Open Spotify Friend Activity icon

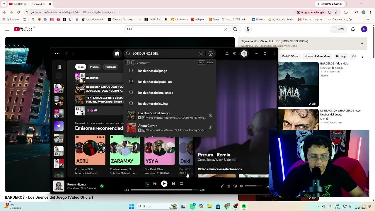click(235, 54)
